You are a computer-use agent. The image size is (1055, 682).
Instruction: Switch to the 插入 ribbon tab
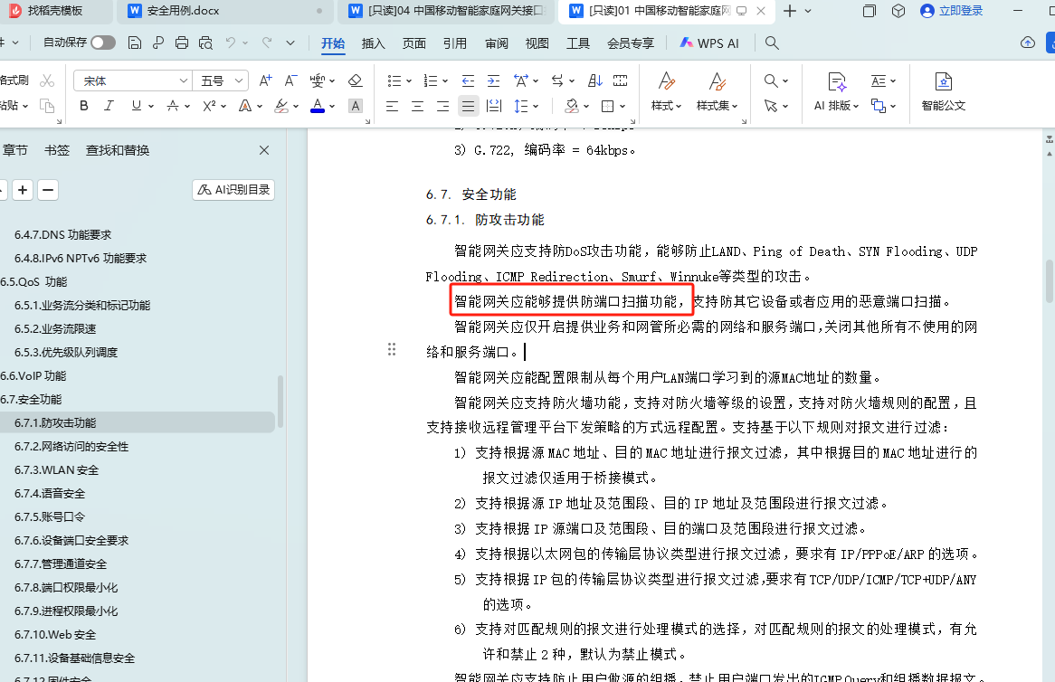click(374, 43)
